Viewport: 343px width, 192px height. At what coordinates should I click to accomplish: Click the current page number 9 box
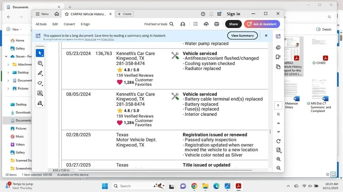click(x=278, y=105)
